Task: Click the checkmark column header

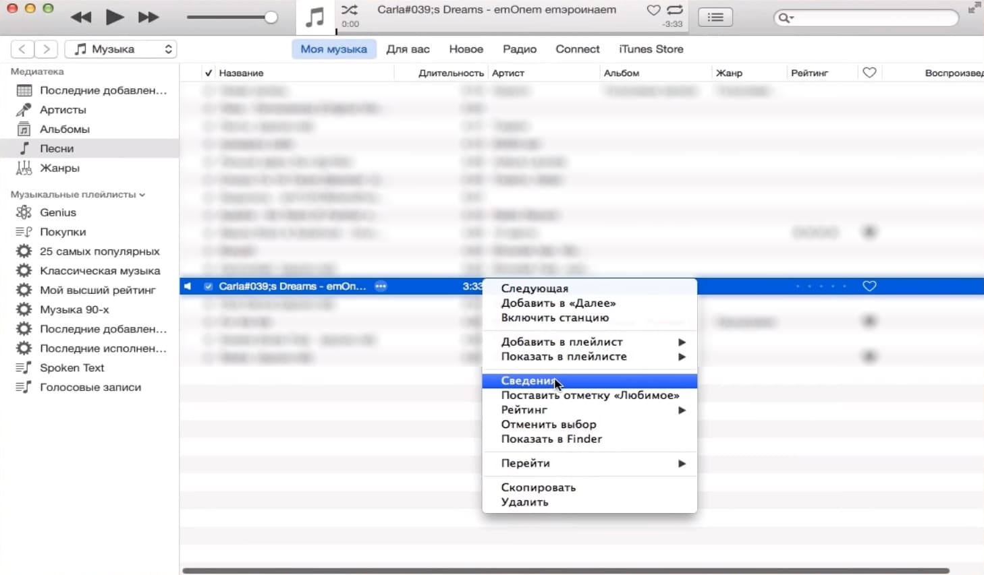Action: coord(209,73)
